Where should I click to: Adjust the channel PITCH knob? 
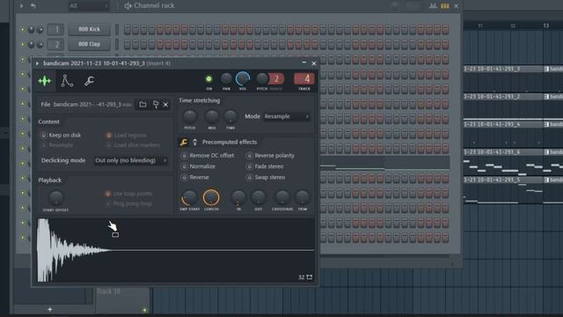(x=262, y=78)
